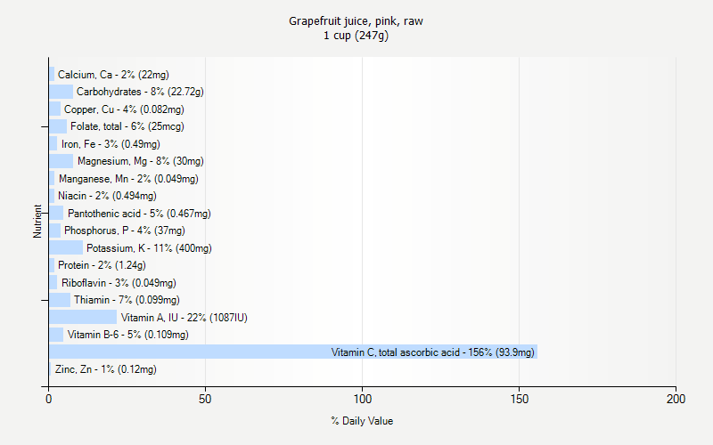
Task: Click the '% Daily Value' axis title
Action: 362,421
